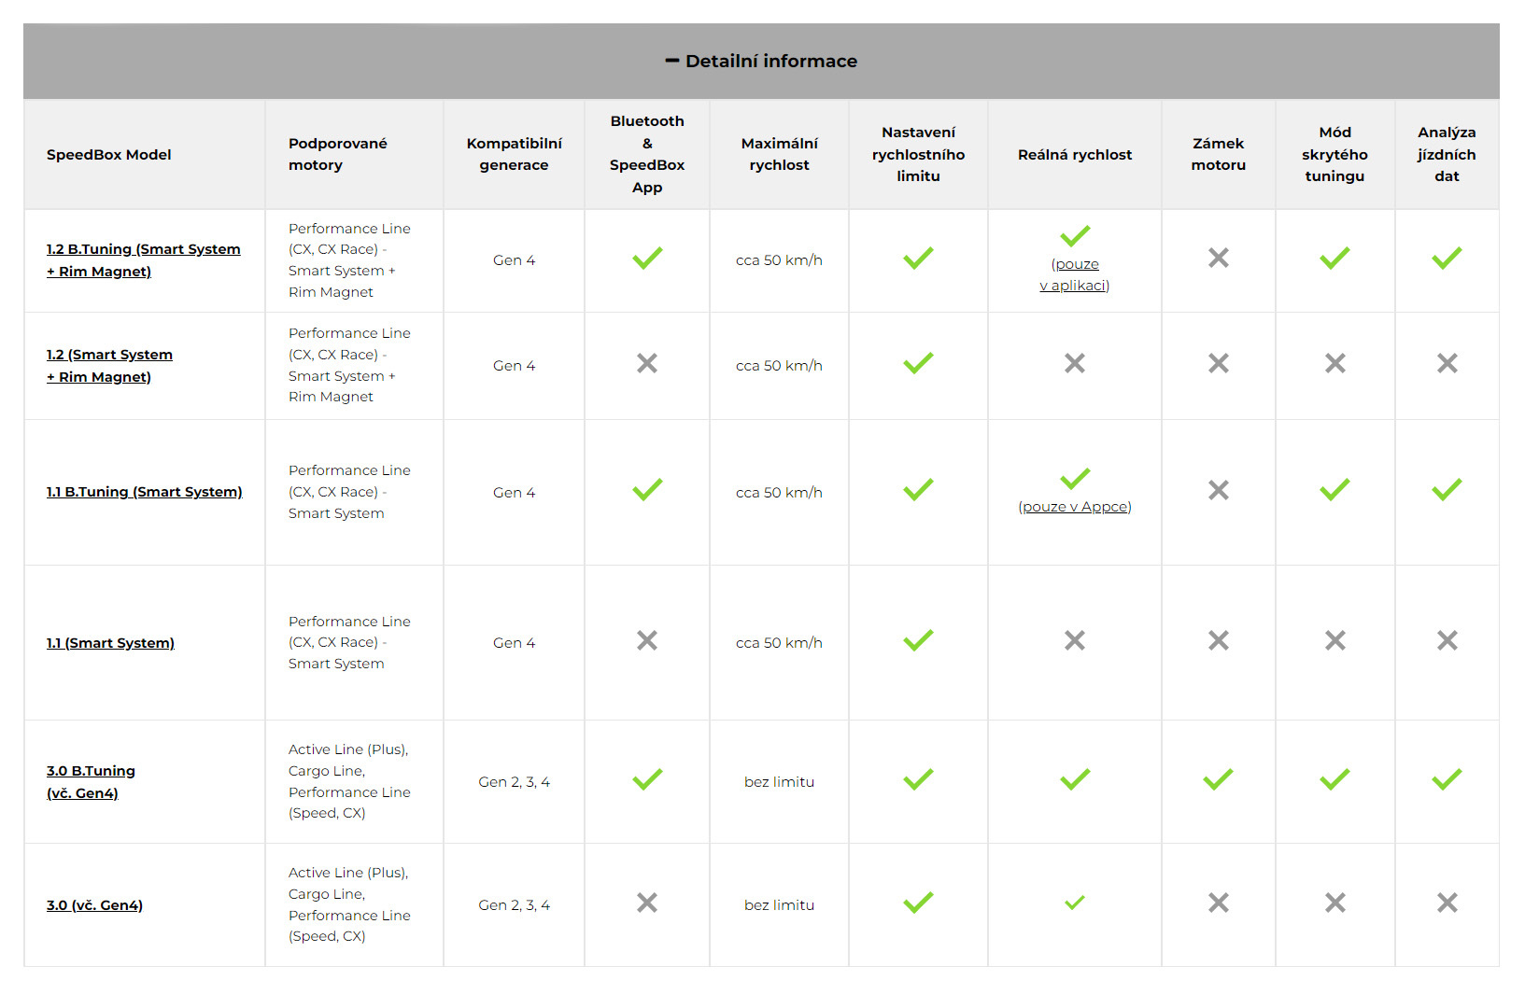Click Zámek motoru cross in 1.2 B.Tuning row
Image resolution: width=1525 pixels, height=994 pixels.
click(x=1218, y=259)
